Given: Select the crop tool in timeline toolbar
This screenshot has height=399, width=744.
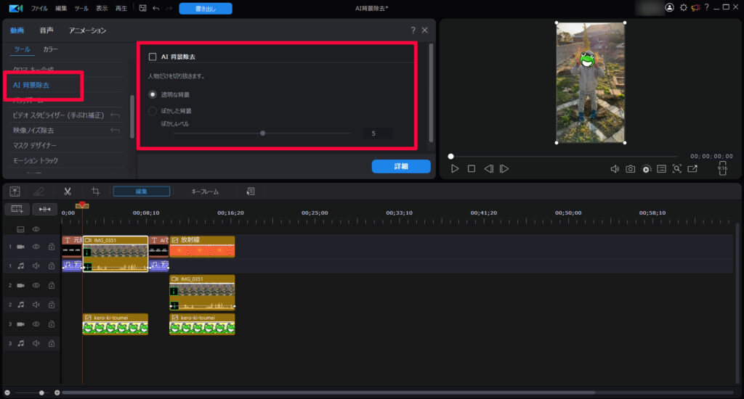Looking at the screenshot, I should pyautogui.click(x=95, y=191).
